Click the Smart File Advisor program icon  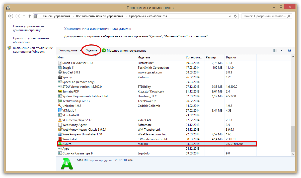tap(60, 63)
